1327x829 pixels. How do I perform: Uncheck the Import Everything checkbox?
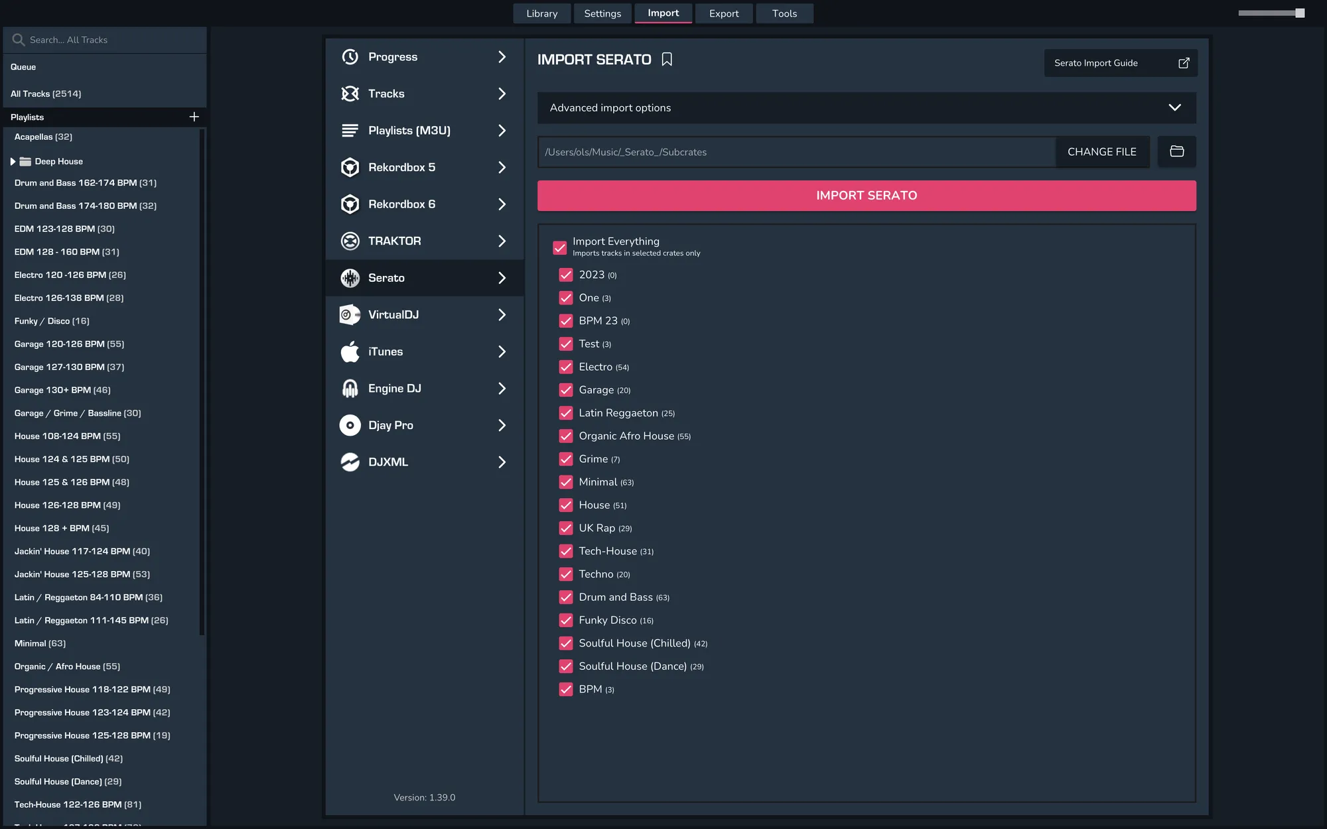tap(559, 247)
